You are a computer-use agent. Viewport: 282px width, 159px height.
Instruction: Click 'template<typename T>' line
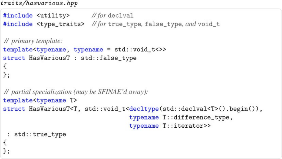coord(40,100)
